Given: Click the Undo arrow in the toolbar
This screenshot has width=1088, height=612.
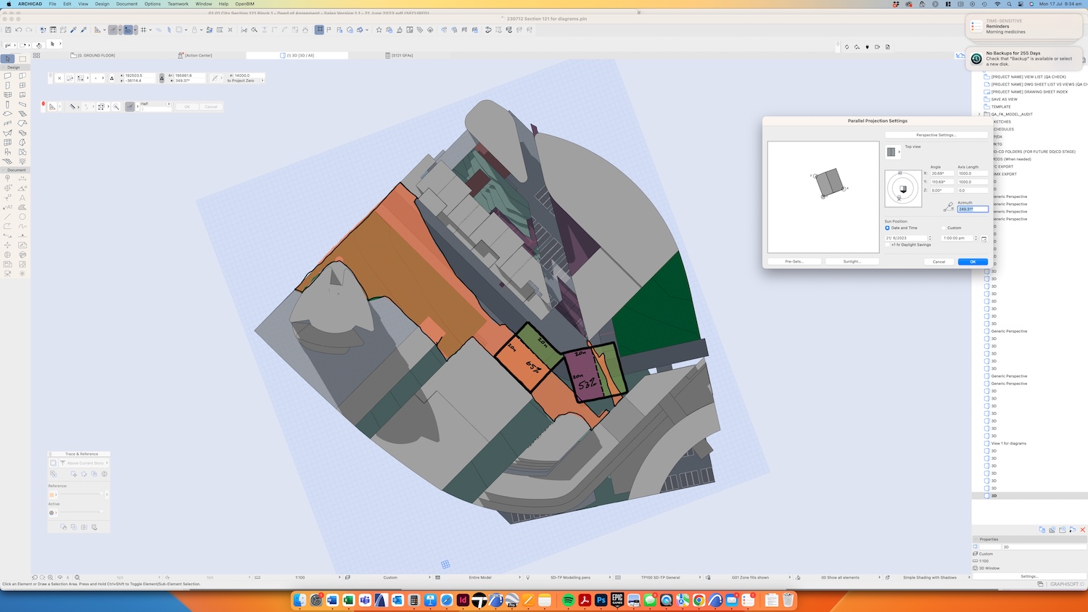Looking at the screenshot, I should [19, 30].
